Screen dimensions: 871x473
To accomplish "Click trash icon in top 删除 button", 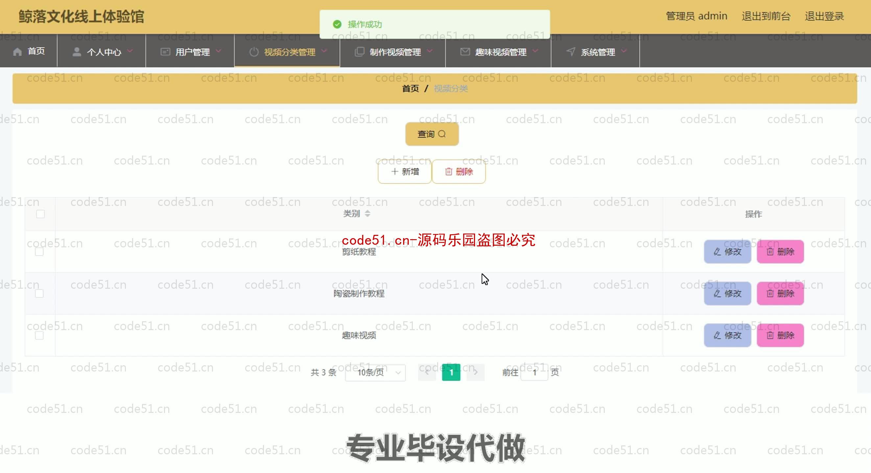I will pyautogui.click(x=448, y=172).
